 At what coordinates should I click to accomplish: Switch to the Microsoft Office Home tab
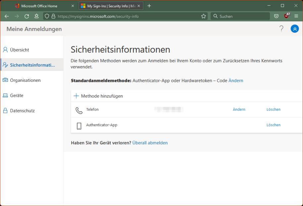[39, 6]
